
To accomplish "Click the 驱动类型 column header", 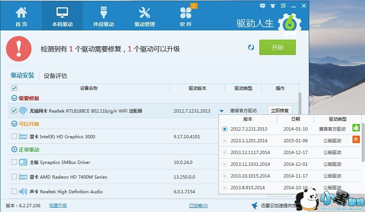I will coord(243,88).
